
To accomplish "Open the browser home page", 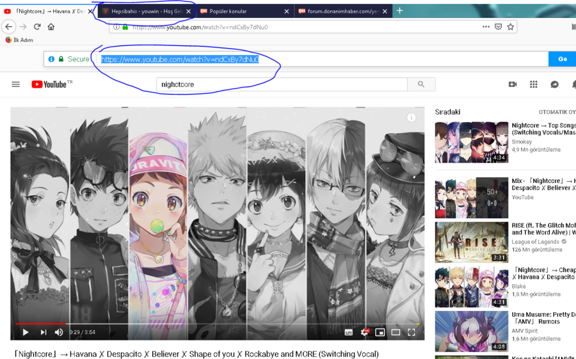I will click(51, 27).
